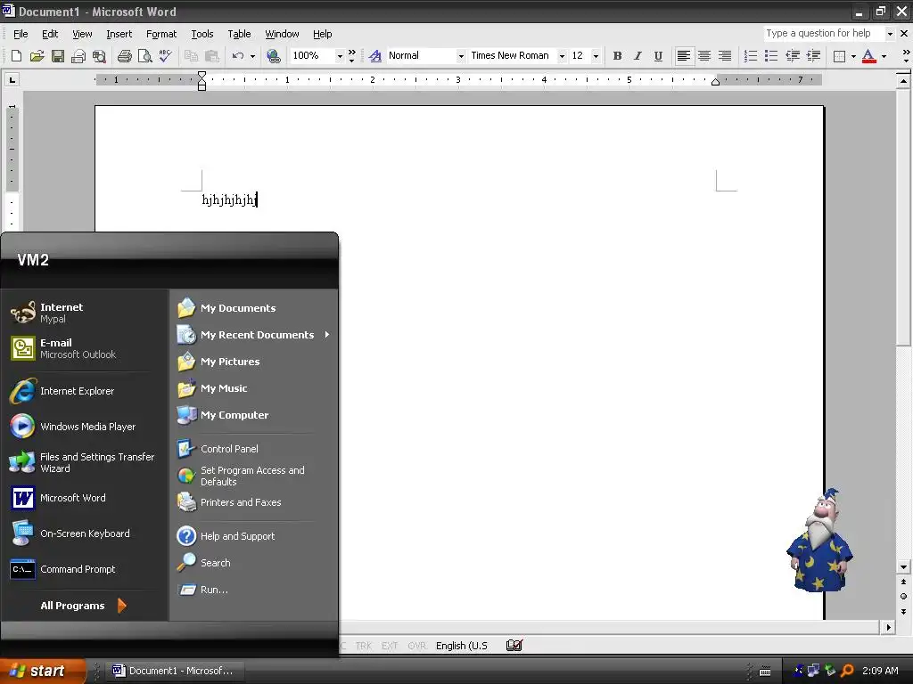The height and width of the screenshot is (684, 913).
Task: Set Align Left paragraph alignment
Action: pyautogui.click(x=684, y=56)
